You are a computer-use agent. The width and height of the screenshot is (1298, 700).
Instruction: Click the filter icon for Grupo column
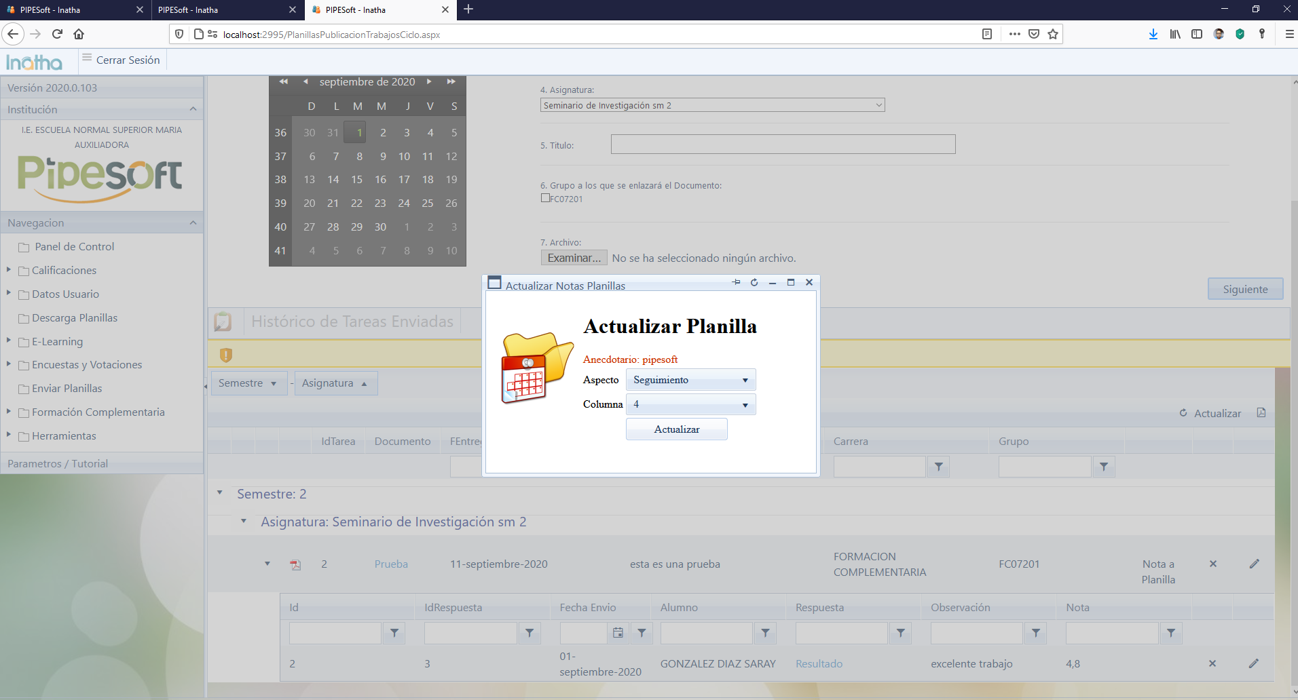tap(1103, 467)
